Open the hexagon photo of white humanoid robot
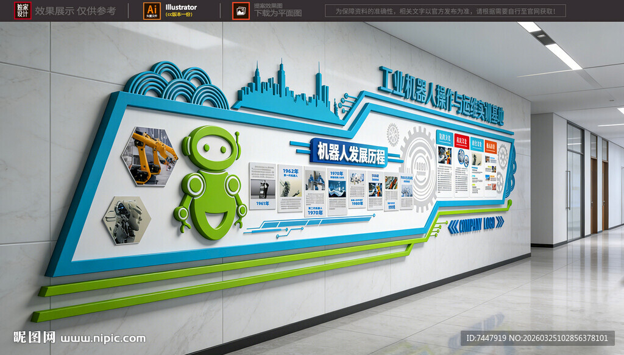Screen dimensions: 624x355 (127, 220)
